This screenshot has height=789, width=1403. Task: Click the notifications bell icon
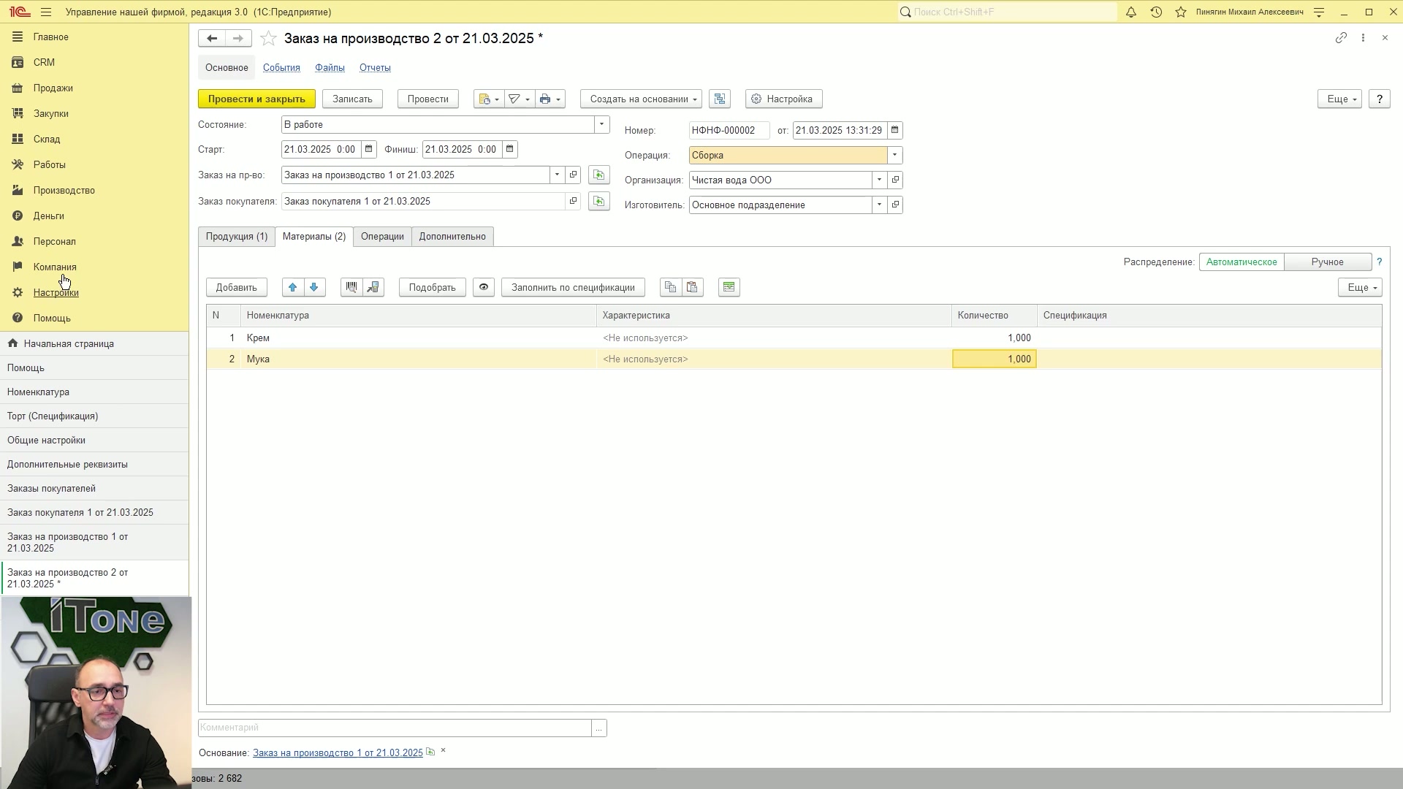point(1131,12)
